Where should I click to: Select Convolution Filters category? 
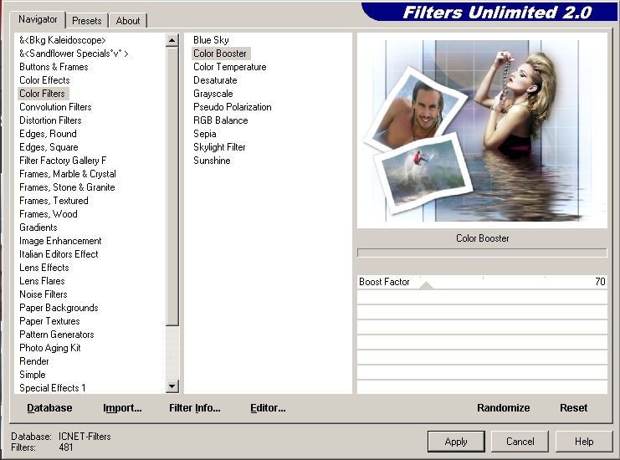point(55,107)
